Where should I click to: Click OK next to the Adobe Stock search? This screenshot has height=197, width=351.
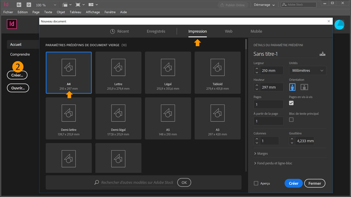click(x=184, y=182)
